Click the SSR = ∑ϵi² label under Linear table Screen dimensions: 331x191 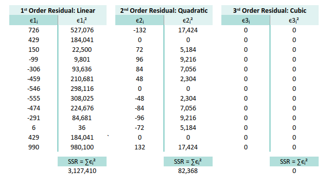(x=82, y=162)
